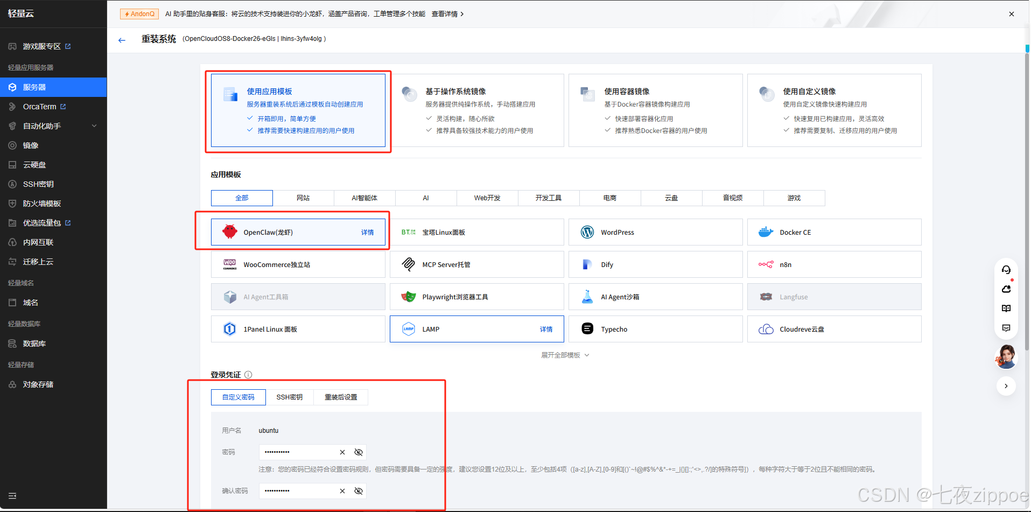The image size is (1031, 512).
Task: Select the 1Panel Linux 面板 template
Action: (x=298, y=329)
